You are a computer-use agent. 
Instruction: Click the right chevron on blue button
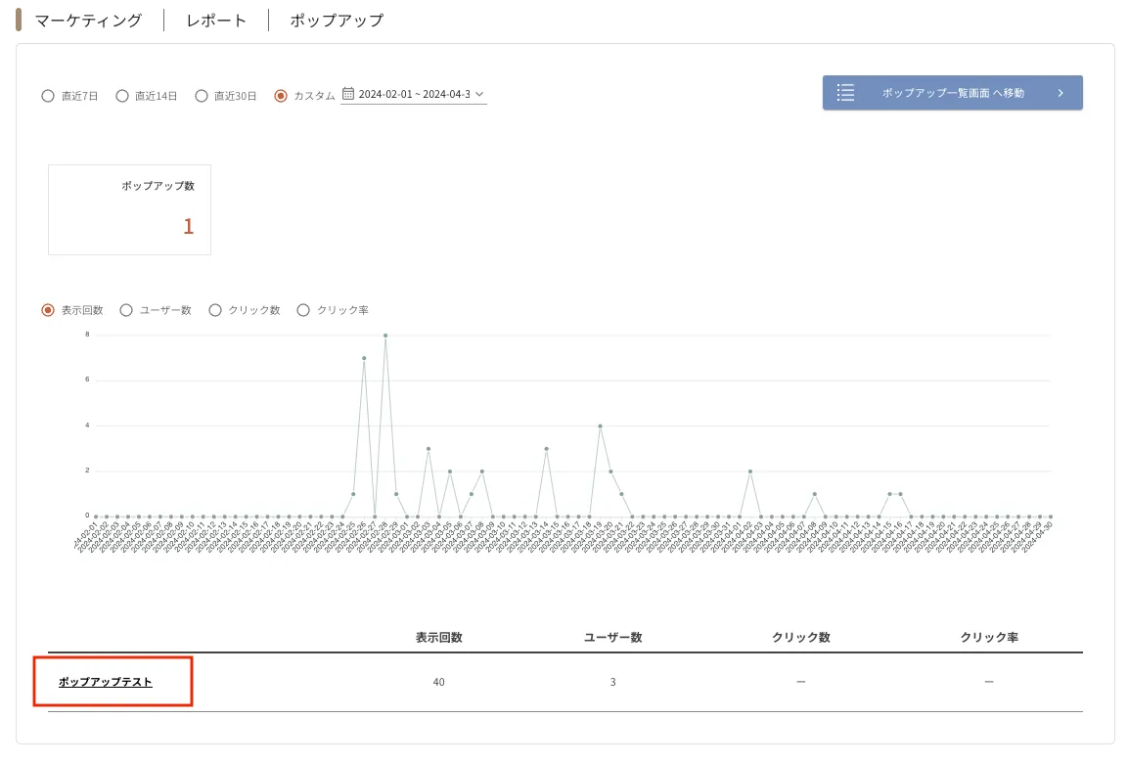click(1060, 93)
